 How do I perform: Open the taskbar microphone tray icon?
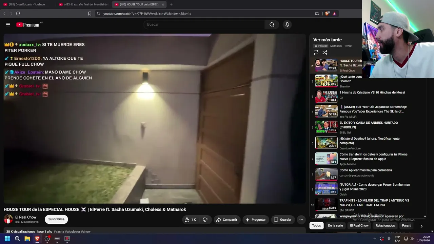point(389,239)
